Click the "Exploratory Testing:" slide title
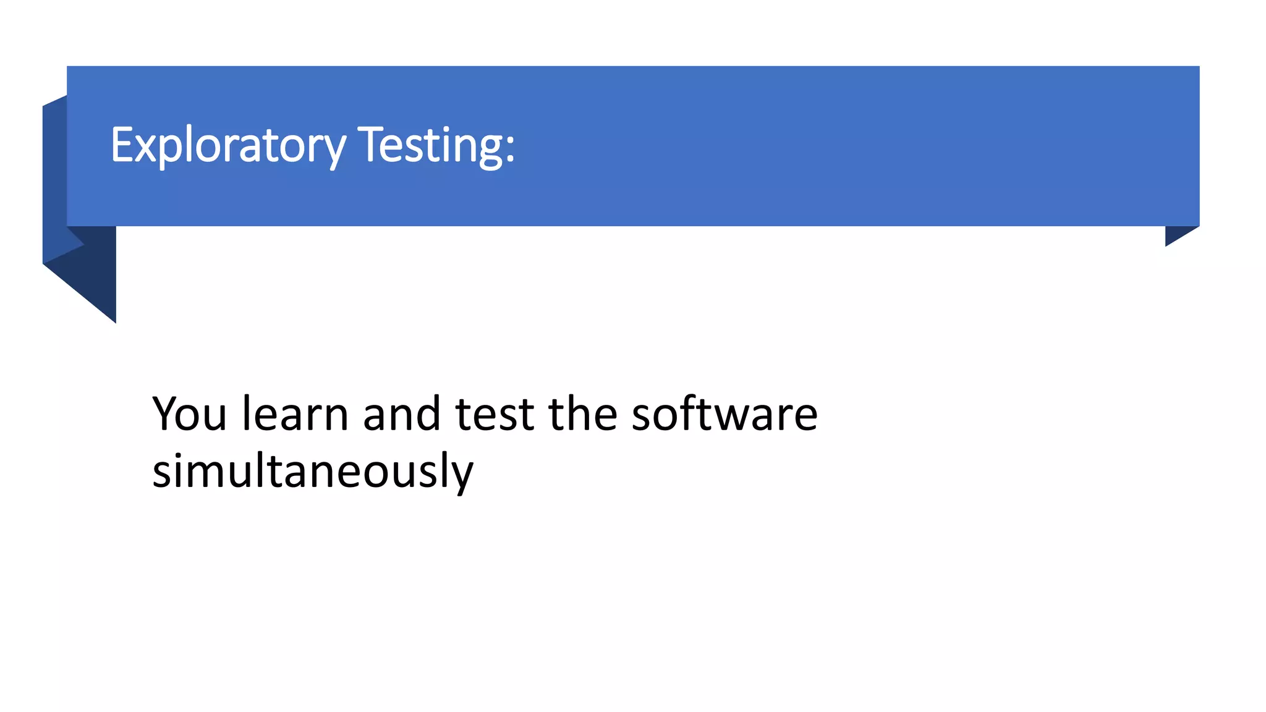This screenshot has height=712, width=1266. (312, 145)
